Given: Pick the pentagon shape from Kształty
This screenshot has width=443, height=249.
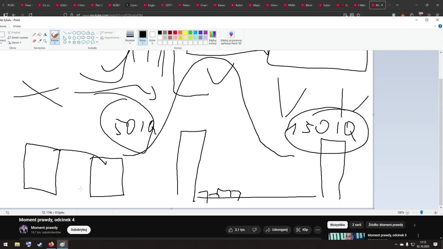Looking at the screenshot, I should point(74,37).
